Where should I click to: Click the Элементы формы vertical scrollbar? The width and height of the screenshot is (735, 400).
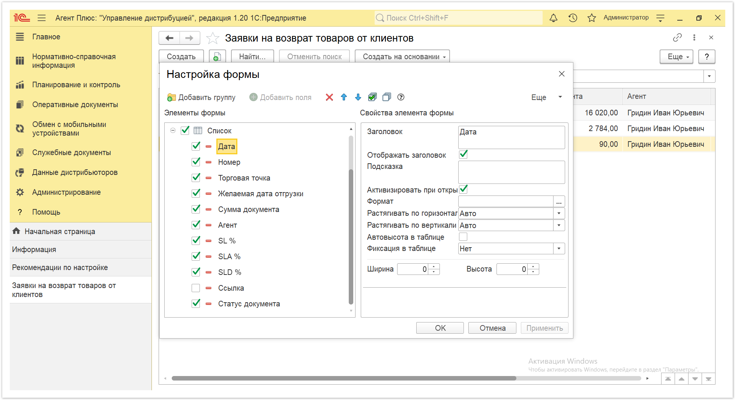[351, 237]
